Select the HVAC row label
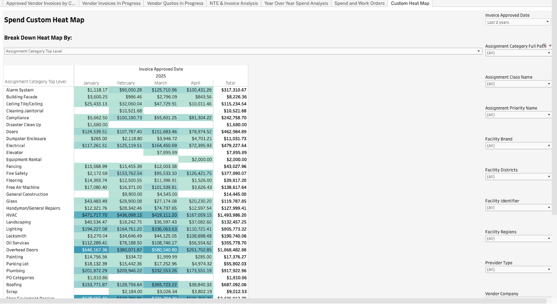Viewport: 557px width, 304px height. 12,215
